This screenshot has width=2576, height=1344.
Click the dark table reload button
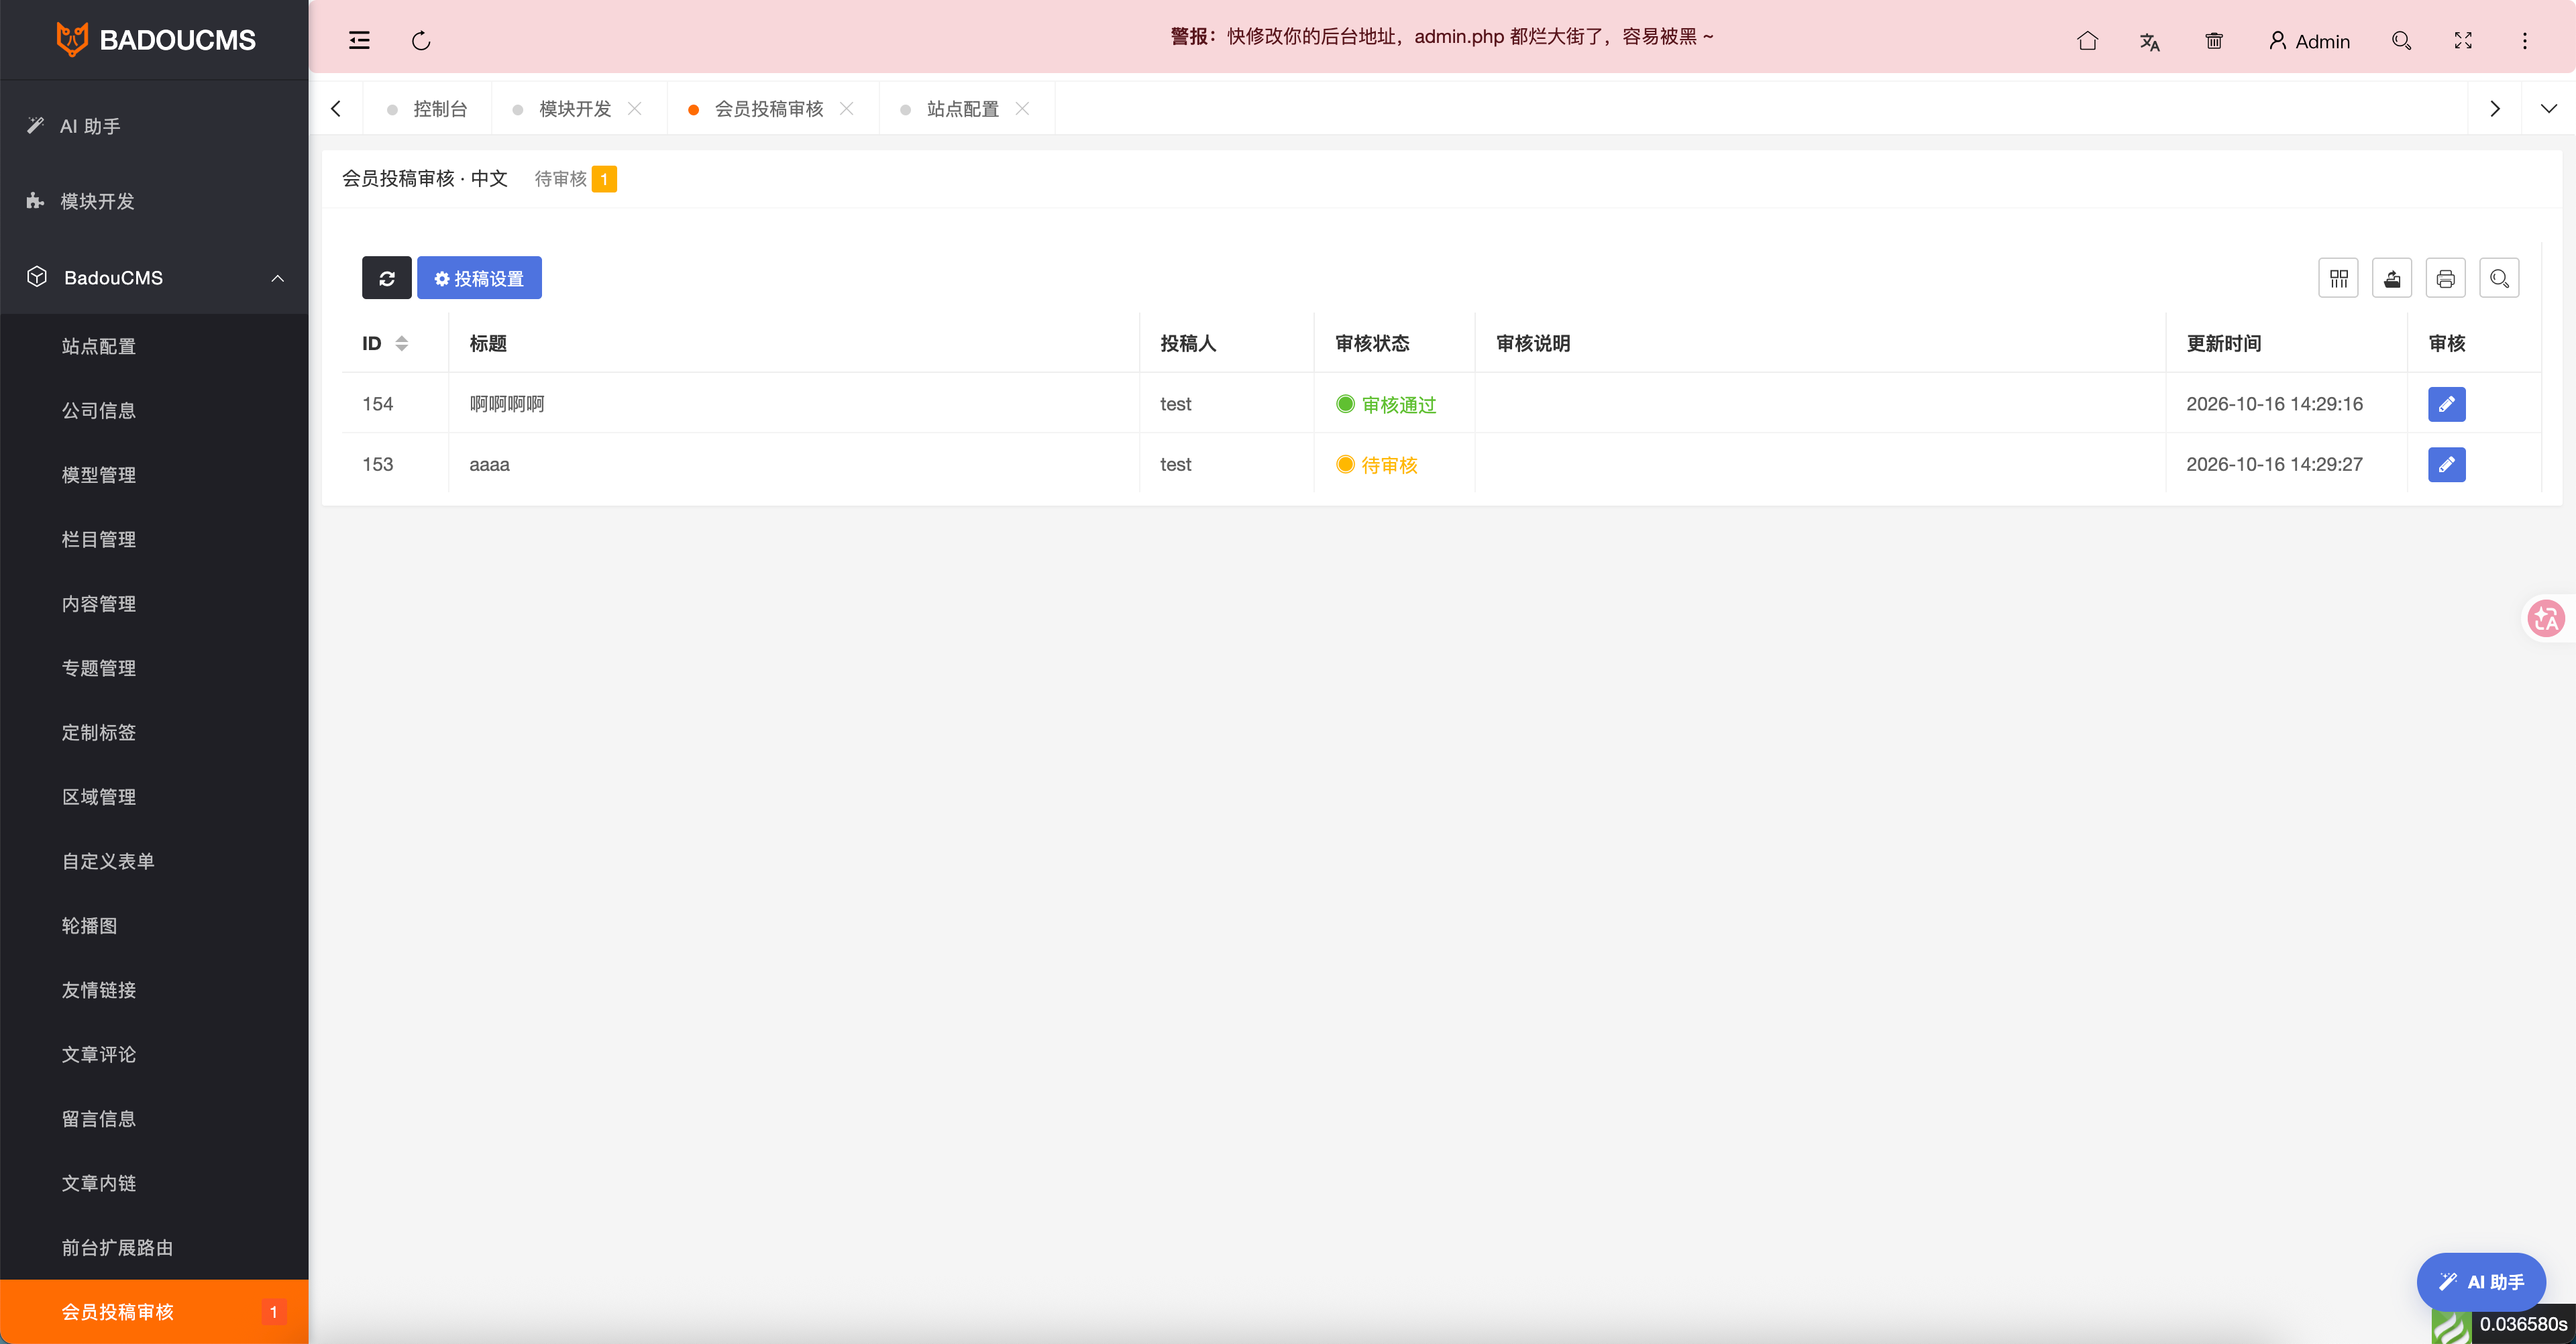(387, 278)
